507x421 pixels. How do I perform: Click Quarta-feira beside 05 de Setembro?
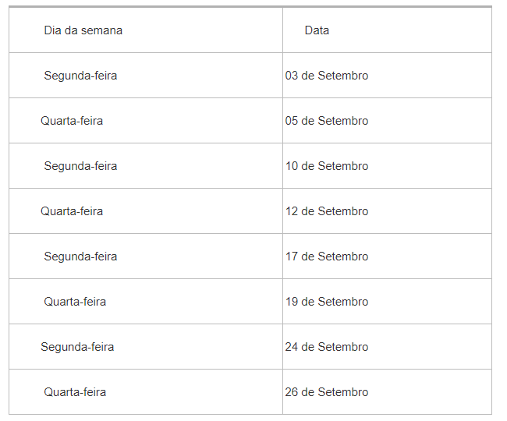click(x=72, y=121)
